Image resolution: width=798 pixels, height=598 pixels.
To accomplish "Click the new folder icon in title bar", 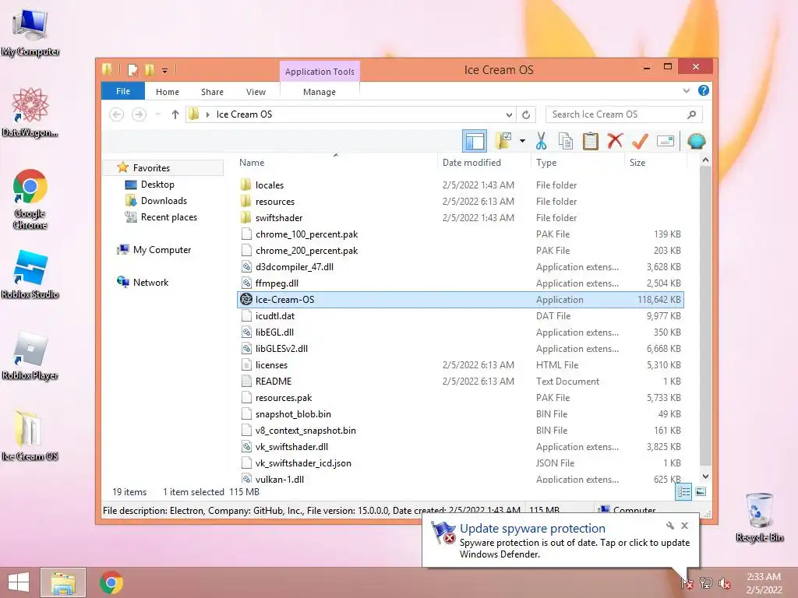I will 150,69.
